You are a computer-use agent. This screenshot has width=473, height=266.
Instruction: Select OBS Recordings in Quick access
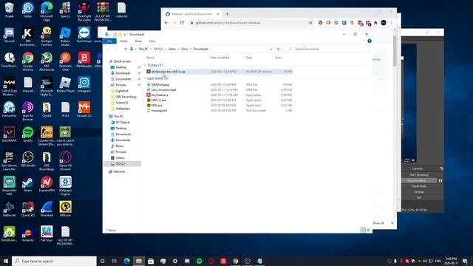[126, 97]
